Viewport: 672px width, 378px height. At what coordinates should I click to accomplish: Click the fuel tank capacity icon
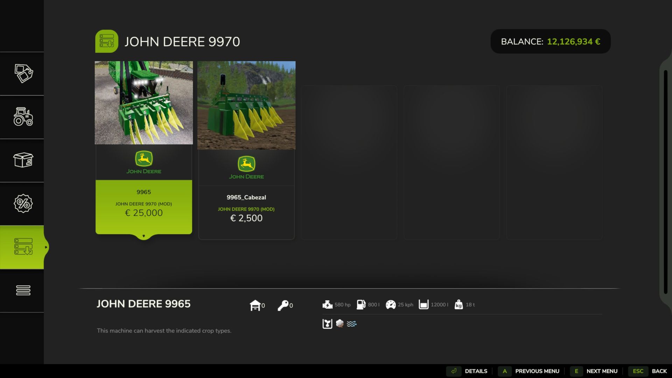[361, 304]
